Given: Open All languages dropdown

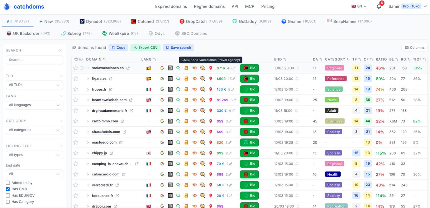Looking at the screenshot, I should pyautogui.click(x=34, y=105).
